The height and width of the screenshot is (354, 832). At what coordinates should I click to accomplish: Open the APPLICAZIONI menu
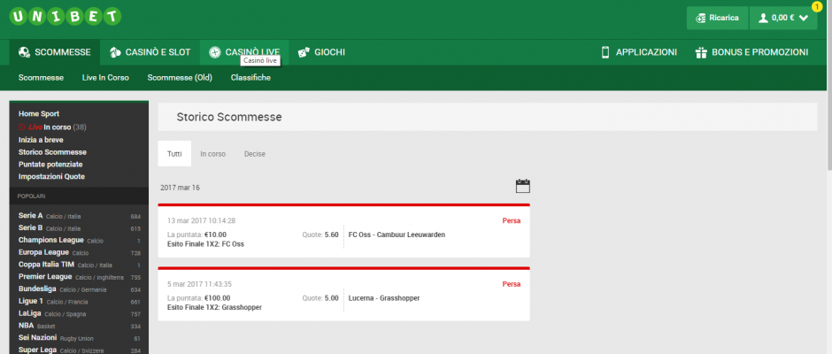(639, 52)
